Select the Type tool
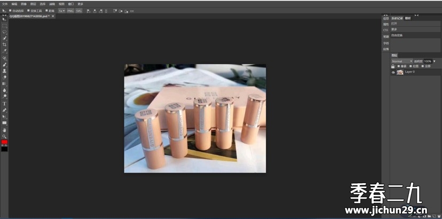442x219 pixels. pyautogui.click(x=4, y=104)
